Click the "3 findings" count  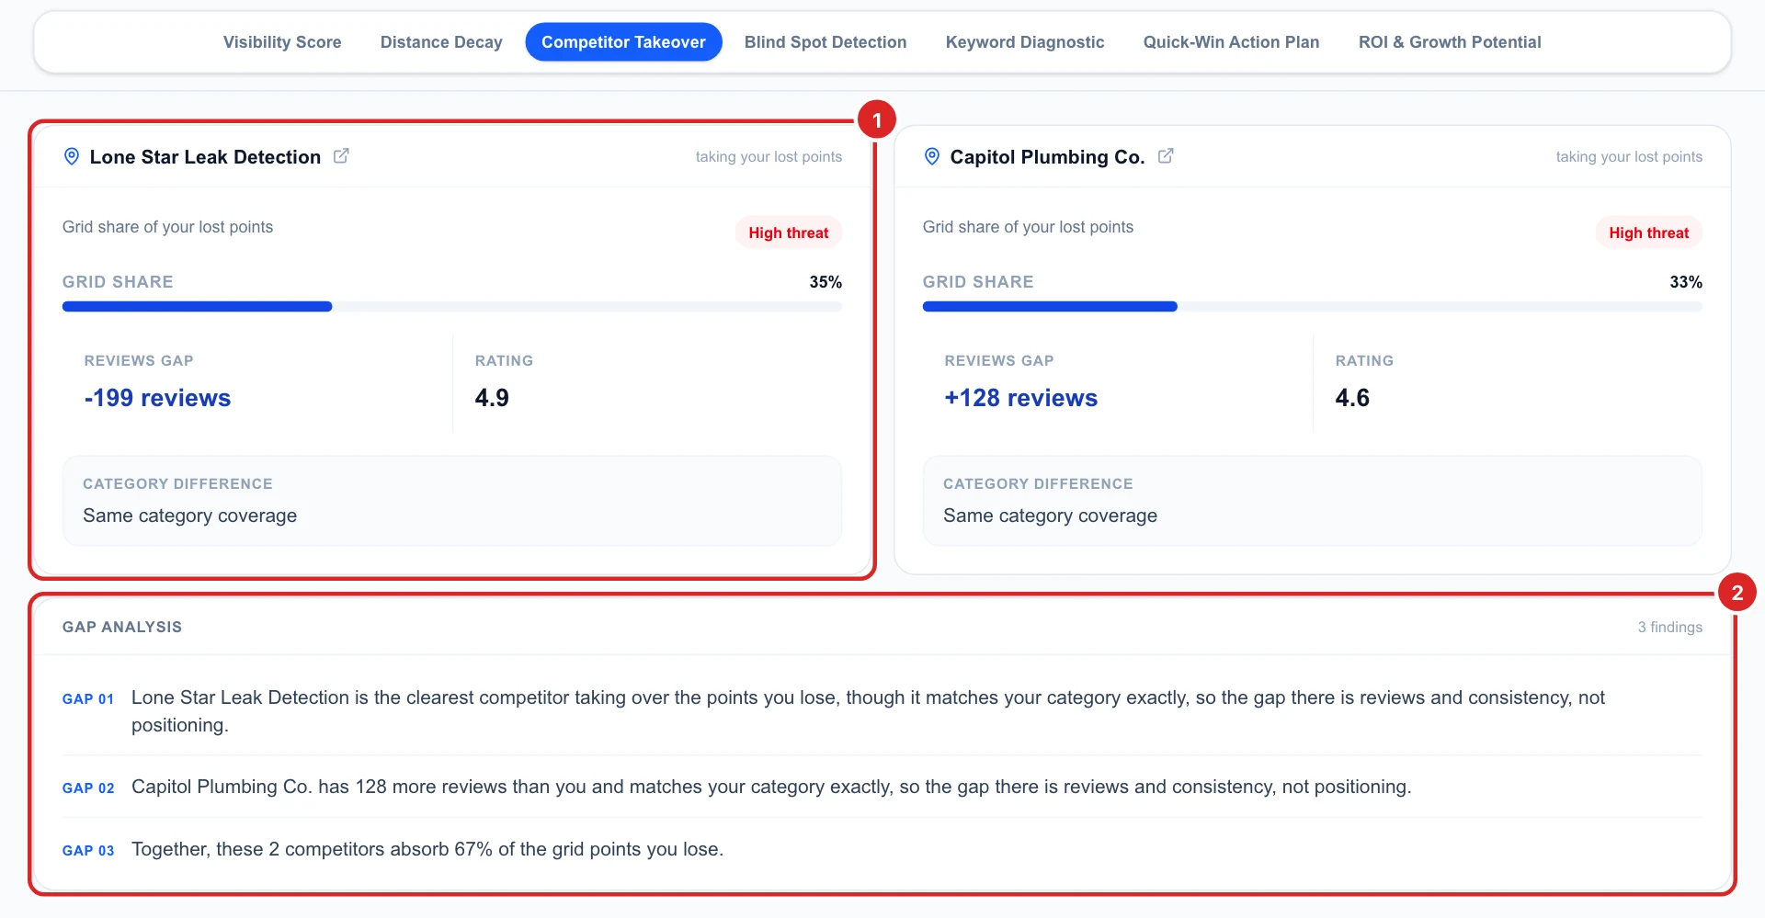pyautogui.click(x=1669, y=627)
